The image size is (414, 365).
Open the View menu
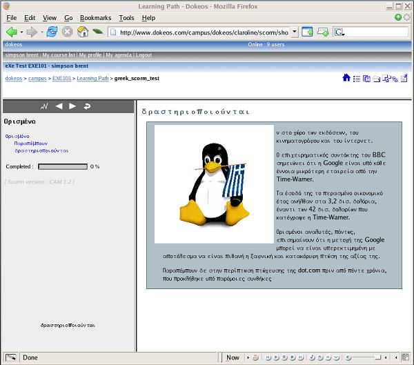[x=50, y=18]
